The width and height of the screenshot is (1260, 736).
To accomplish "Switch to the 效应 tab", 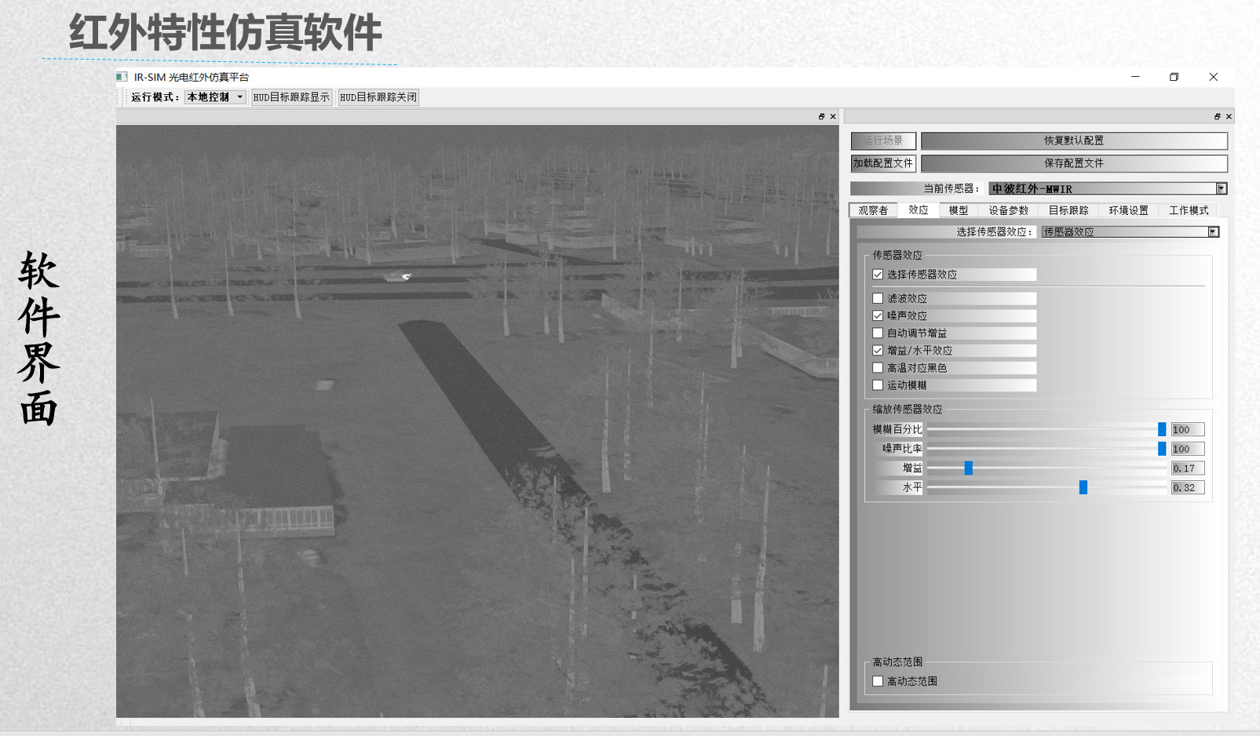I will tap(919, 210).
